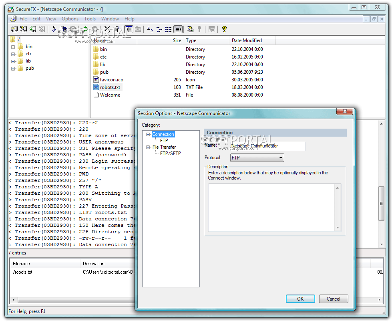Expand the etc folder in tree

coord(13,54)
